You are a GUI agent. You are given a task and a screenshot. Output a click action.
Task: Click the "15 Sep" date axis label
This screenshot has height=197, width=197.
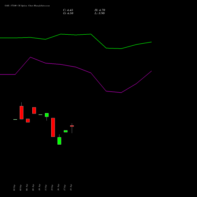point(52,188)
